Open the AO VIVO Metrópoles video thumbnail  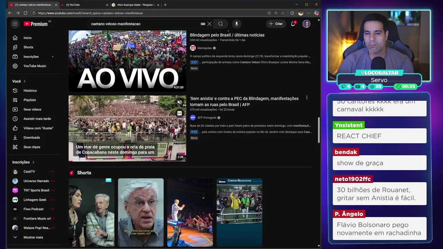[127, 61]
